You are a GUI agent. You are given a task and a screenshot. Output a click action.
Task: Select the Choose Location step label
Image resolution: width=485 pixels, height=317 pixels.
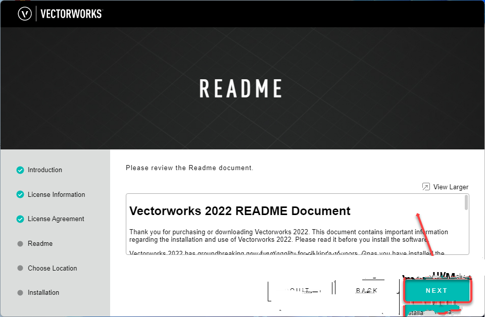coord(52,268)
